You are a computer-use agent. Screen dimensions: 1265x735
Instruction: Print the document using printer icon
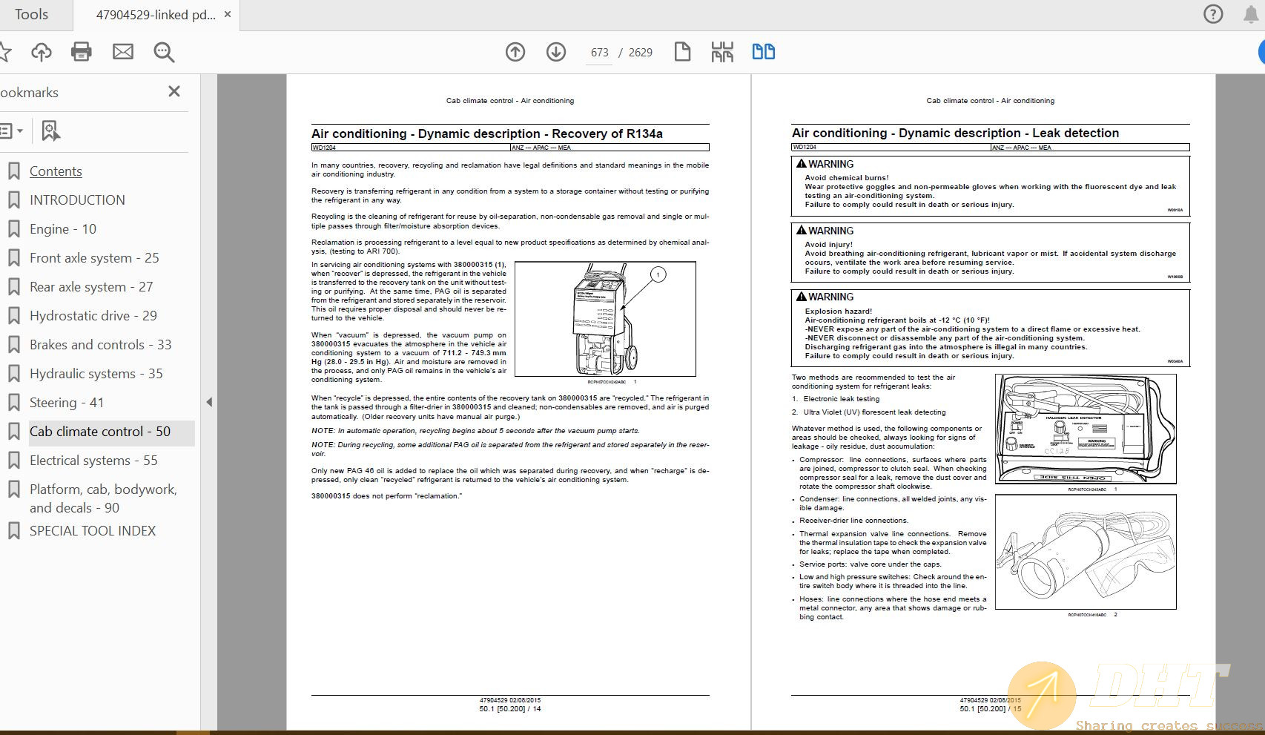(x=82, y=52)
